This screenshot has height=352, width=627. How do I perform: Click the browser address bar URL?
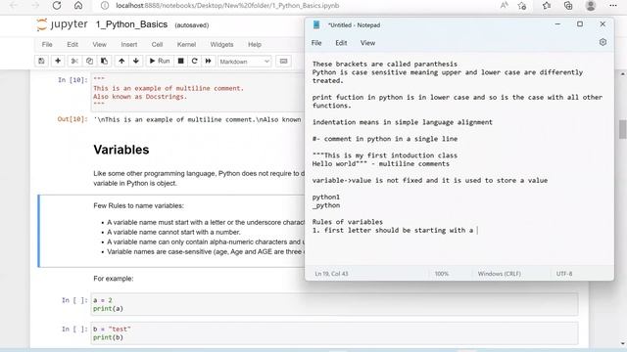[x=227, y=6]
